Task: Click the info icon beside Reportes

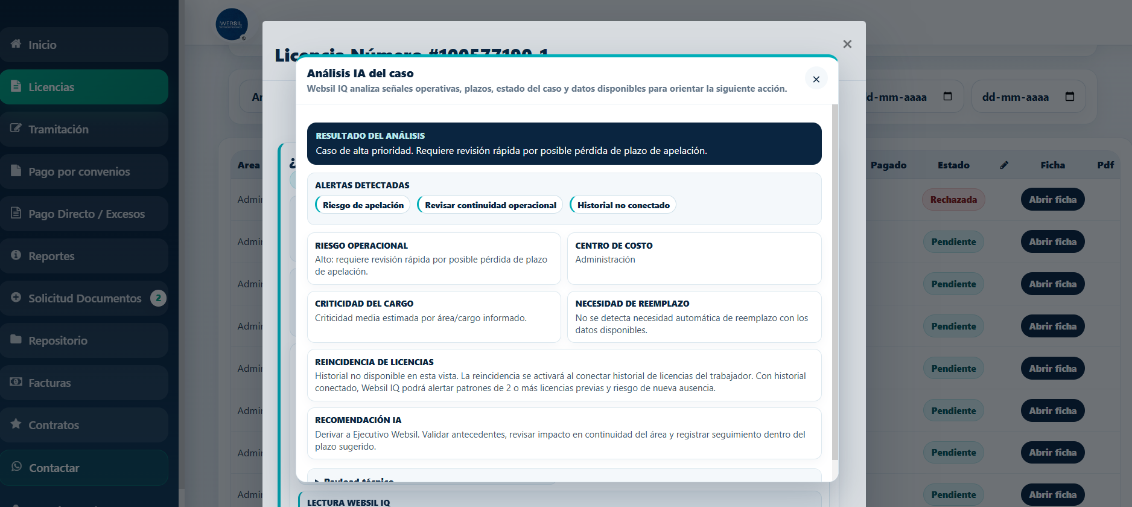Action: [x=16, y=255]
